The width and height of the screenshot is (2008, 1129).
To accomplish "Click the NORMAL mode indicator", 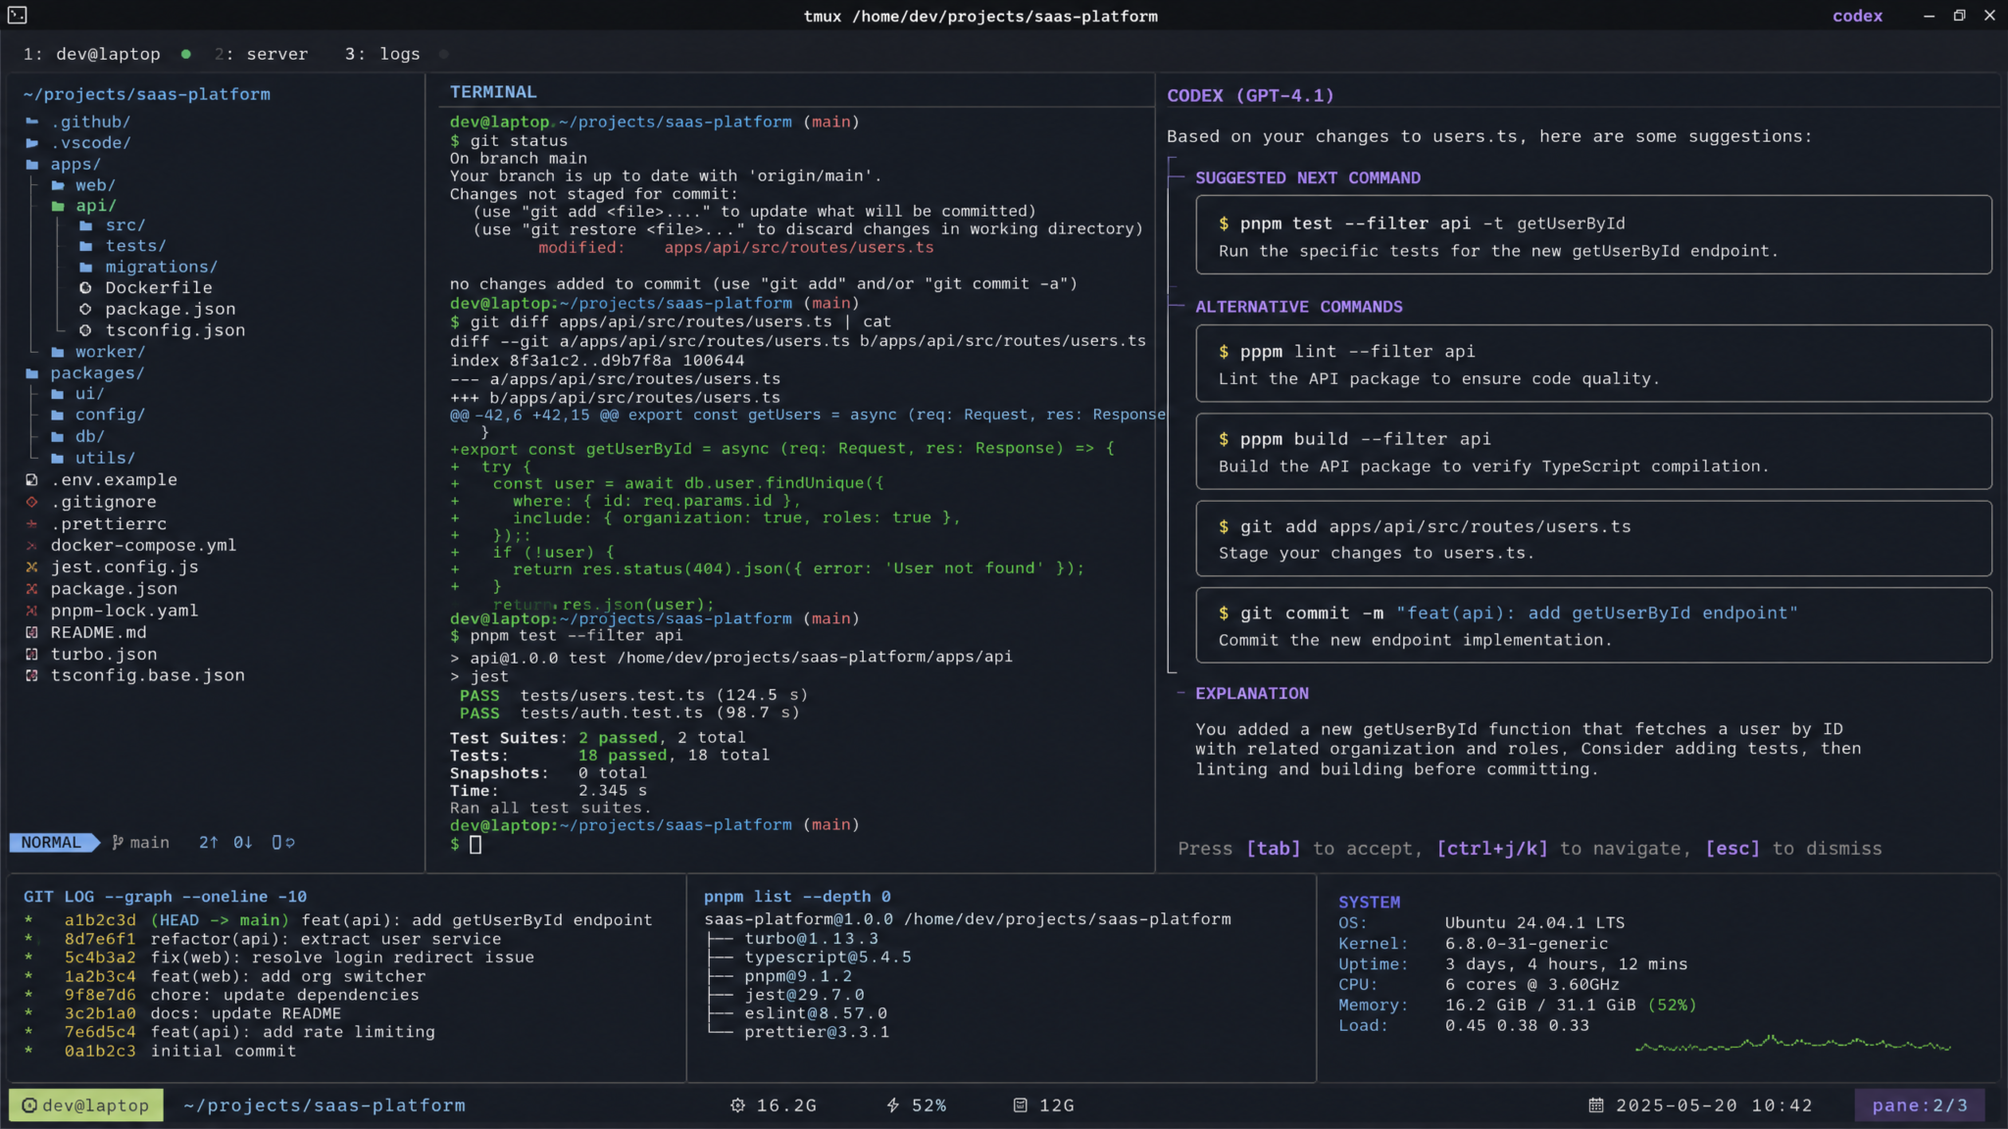I will coord(52,843).
